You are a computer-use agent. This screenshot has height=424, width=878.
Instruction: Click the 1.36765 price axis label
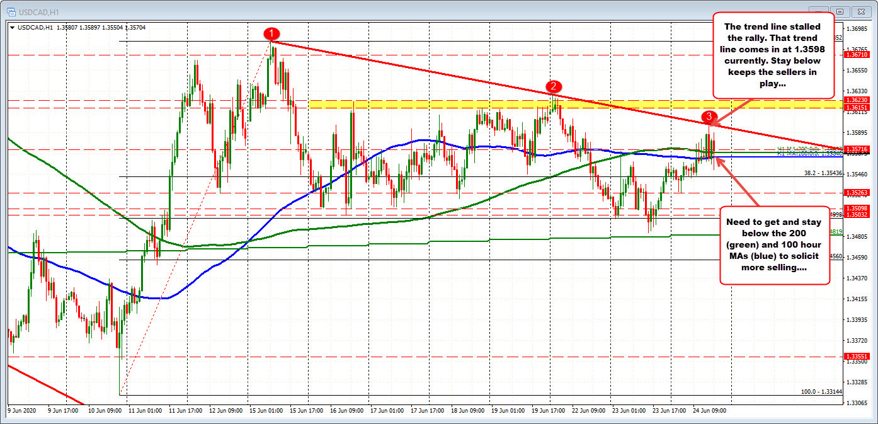[x=857, y=49]
